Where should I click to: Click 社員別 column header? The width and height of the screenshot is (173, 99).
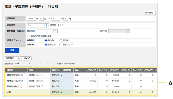pyautogui.click(x=16, y=70)
